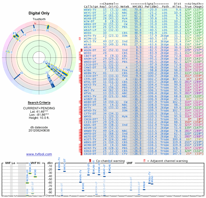Screen dimensions: 206x198
Task: Click the Path column header
Action: click(165, 7)
